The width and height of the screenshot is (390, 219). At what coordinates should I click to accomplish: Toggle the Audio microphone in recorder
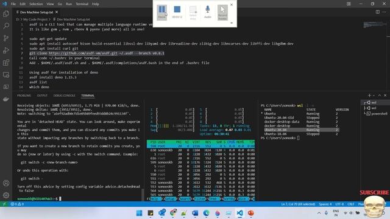207,12
